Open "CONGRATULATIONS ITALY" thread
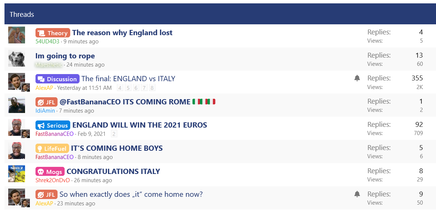 coord(114,171)
